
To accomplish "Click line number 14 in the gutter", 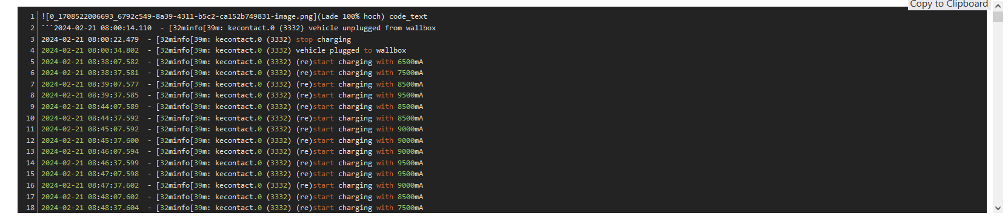I will (30, 163).
